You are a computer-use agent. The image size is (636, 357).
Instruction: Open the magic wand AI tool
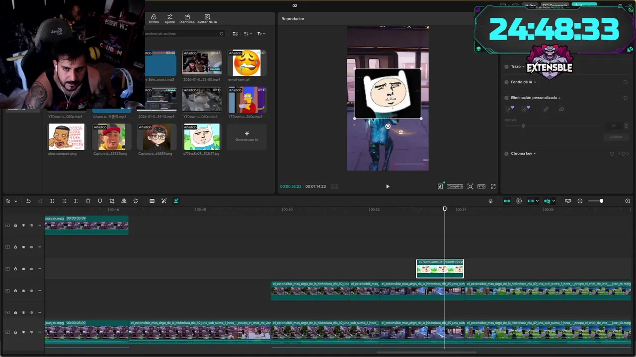point(164,201)
